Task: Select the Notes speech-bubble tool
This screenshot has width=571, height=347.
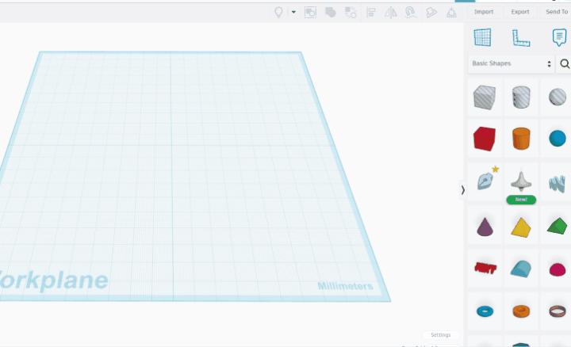Action: coord(559,37)
